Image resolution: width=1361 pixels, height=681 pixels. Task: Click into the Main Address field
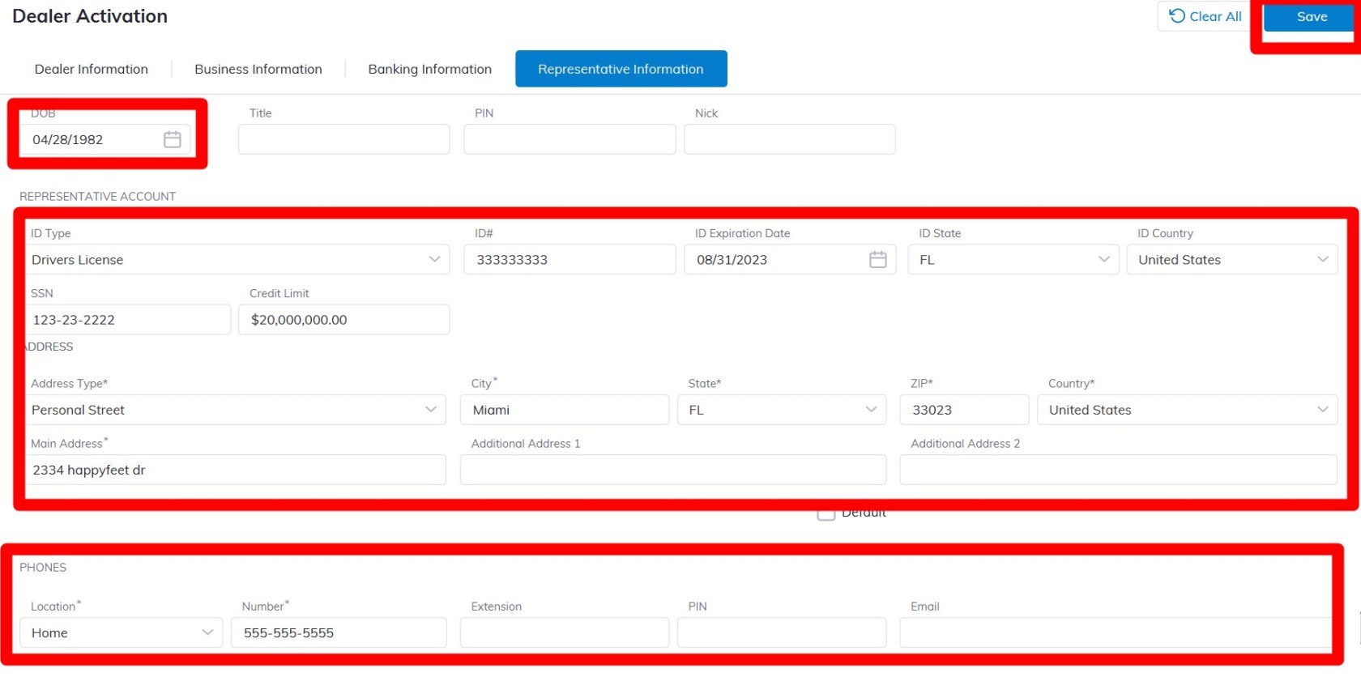(x=235, y=470)
